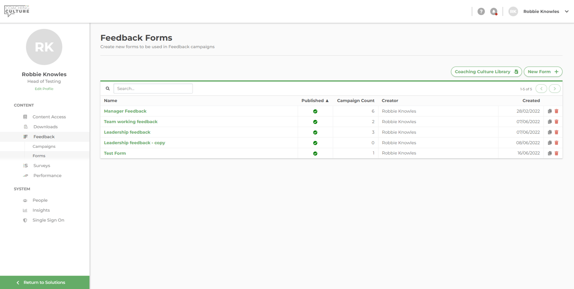Open the notifications bell
Screen dimensions: 574x289
tap(494, 12)
